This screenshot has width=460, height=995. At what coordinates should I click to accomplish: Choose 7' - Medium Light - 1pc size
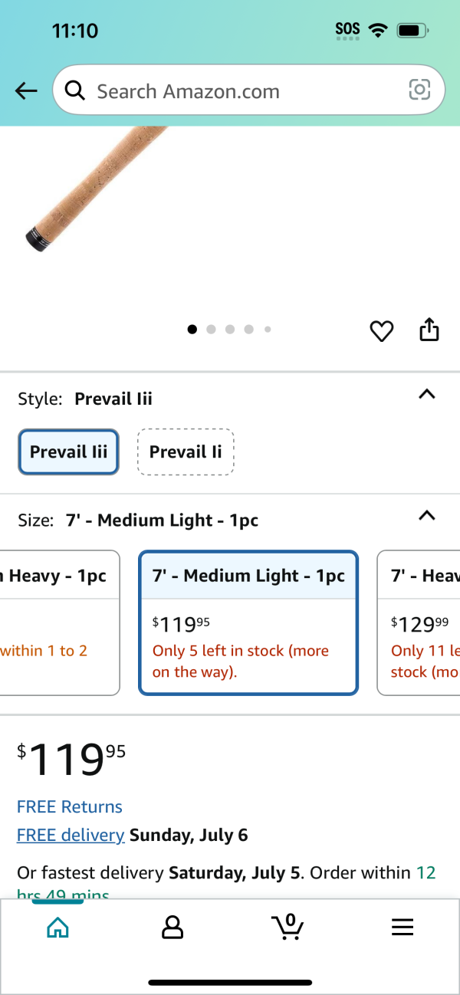248,622
